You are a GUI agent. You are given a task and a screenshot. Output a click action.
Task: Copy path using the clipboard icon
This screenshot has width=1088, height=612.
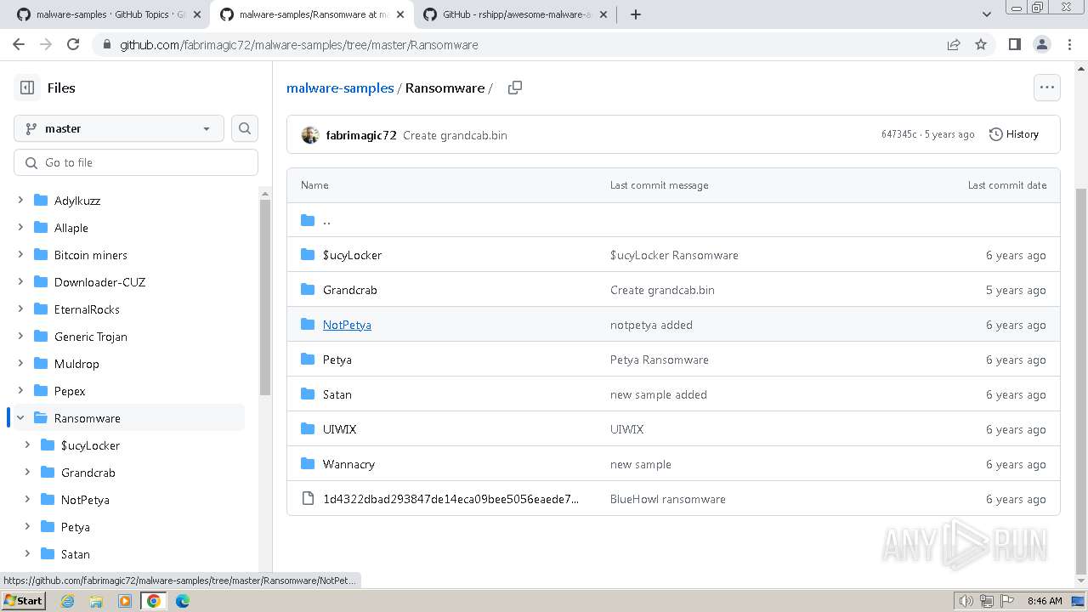tap(515, 88)
